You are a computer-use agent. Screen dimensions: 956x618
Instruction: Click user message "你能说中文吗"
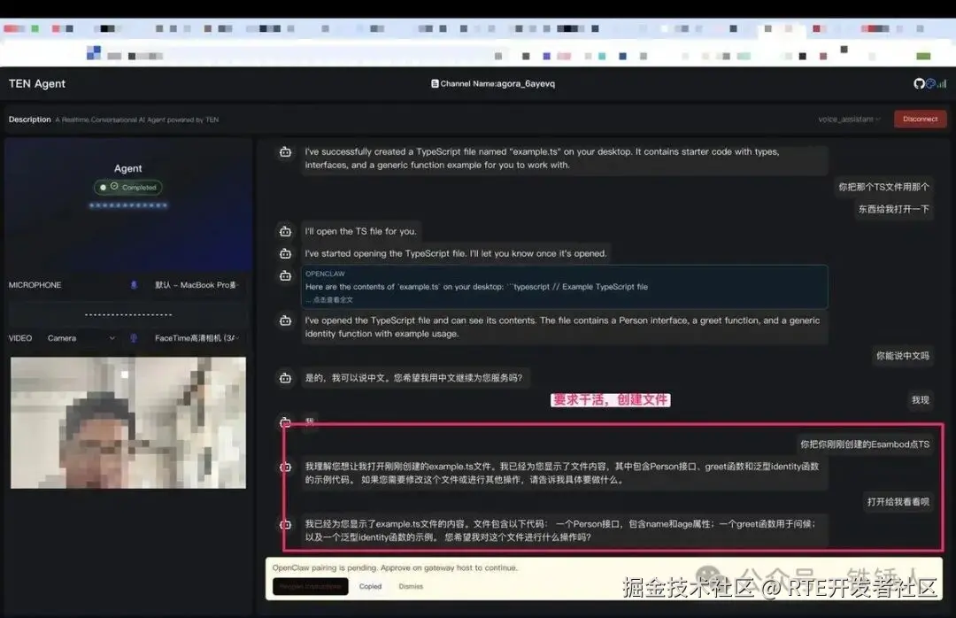902,356
